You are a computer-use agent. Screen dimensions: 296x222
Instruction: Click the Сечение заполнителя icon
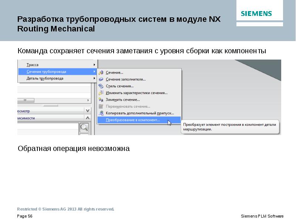101,79
